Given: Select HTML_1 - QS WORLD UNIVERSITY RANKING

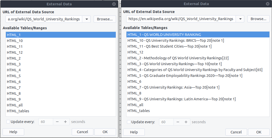Looking at the screenshot, I should [x=198, y=35].
